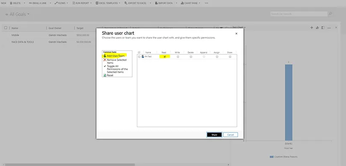Click Giandri Machado owner in Mobile row
Screen dimensions: 346x166
[57, 35]
